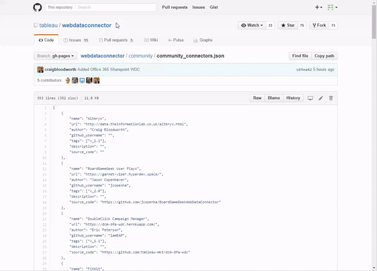377x271 pixels.
Task: Open the Wiki tab
Action: point(151,40)
